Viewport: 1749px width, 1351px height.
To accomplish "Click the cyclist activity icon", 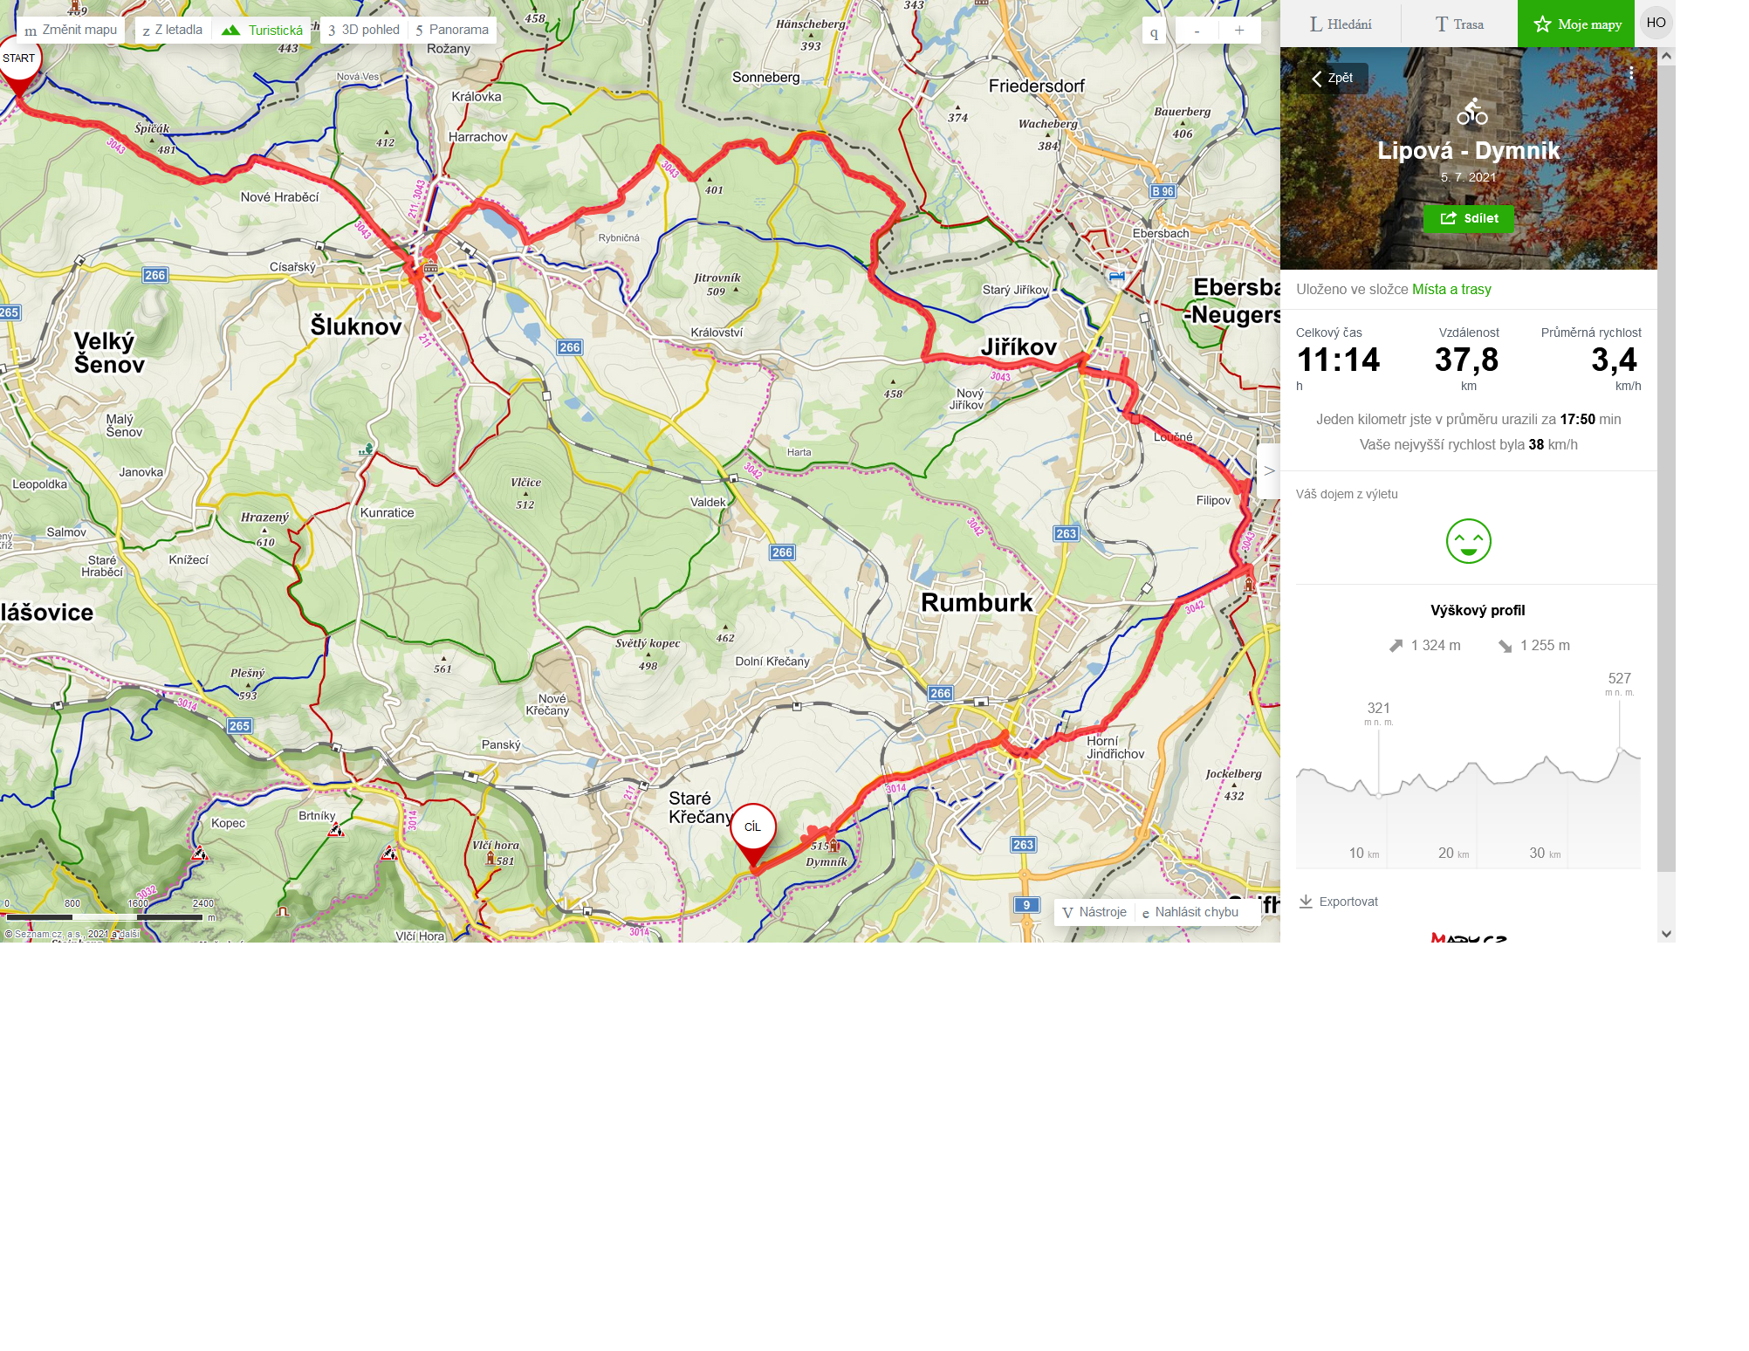I will tap(1471, 112).
